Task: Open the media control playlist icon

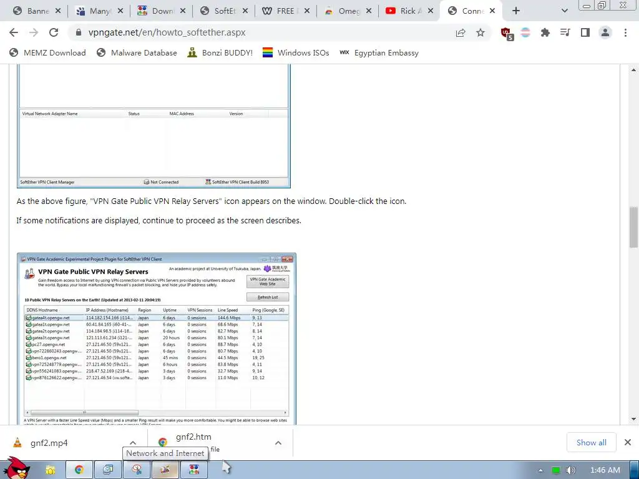Action: click(565, 32)
